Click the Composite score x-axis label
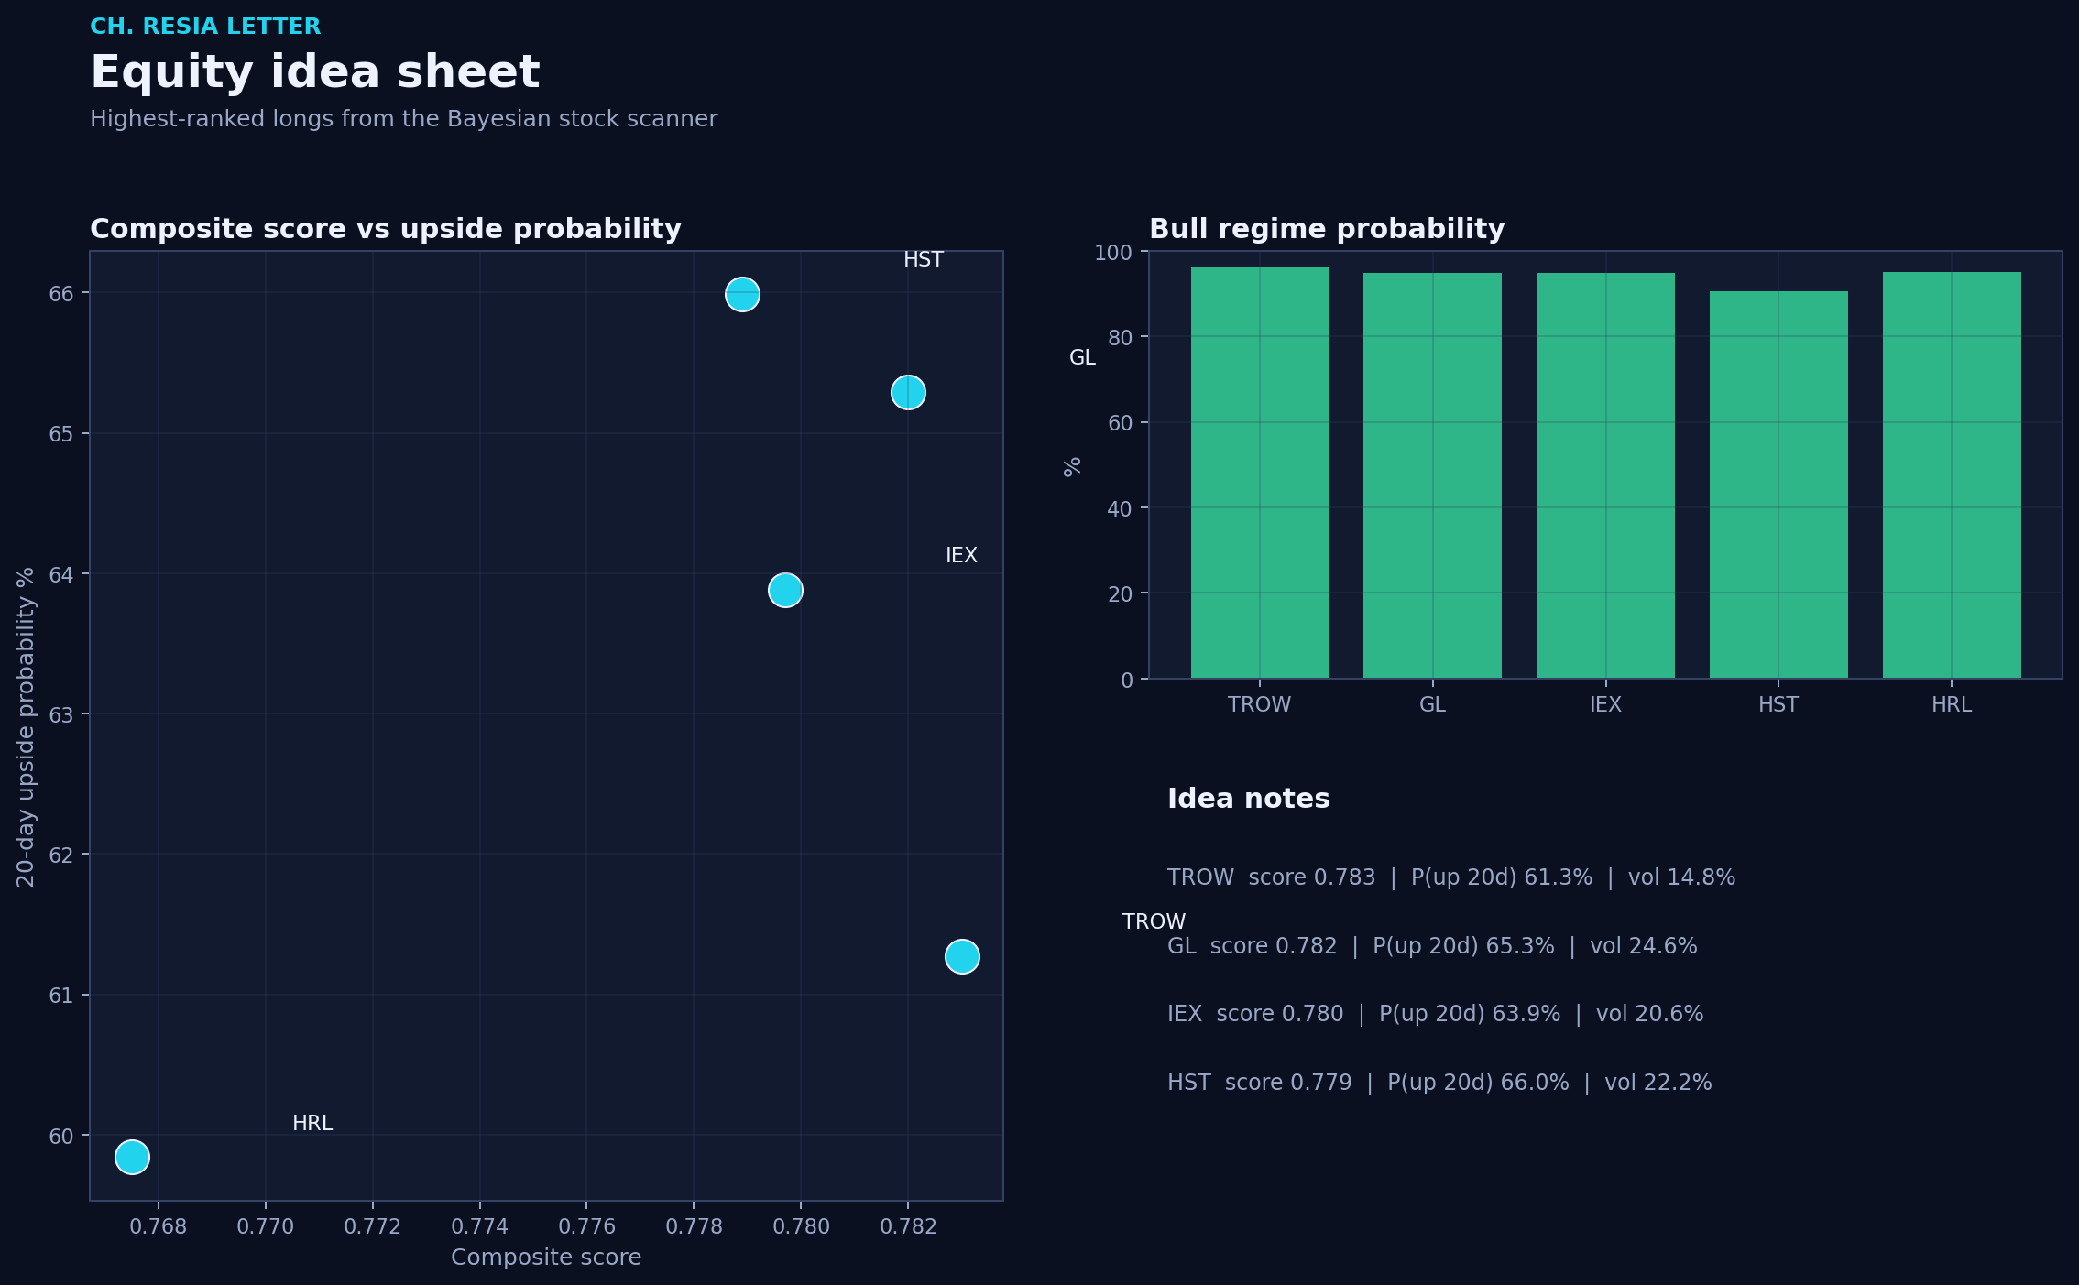Screen dimensions: 2079x1285 pos(546,1258)
